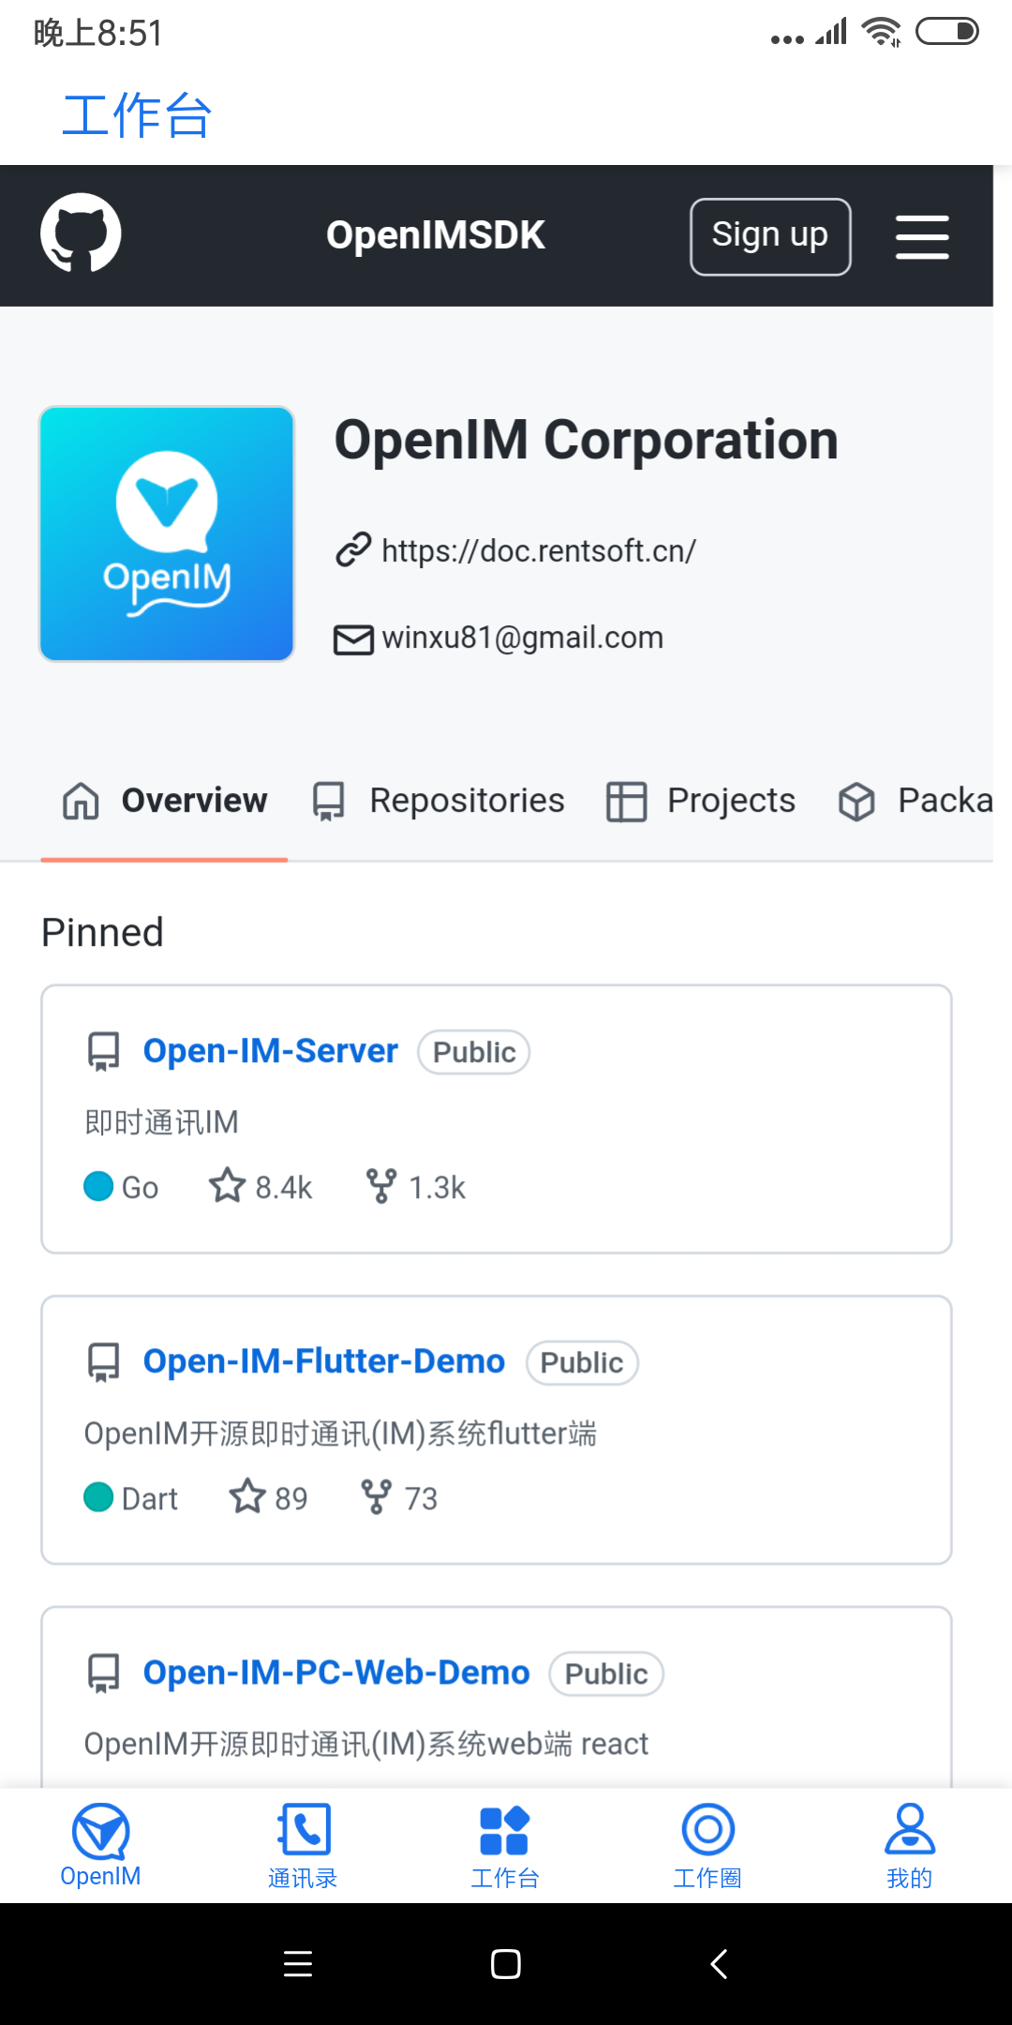The height and width of the screenshot is (2025, 1012).
Task: Click the fork icon beside 73
Action: 376,1497
